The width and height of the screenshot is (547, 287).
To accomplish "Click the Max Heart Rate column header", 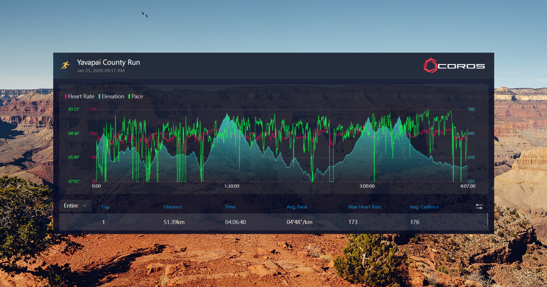I will tap(365, 207).
